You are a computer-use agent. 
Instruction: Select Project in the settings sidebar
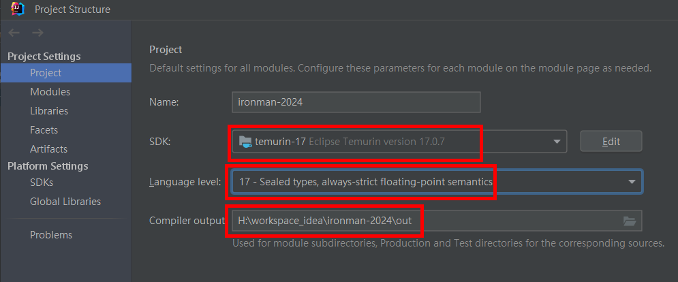coord(46,72)
